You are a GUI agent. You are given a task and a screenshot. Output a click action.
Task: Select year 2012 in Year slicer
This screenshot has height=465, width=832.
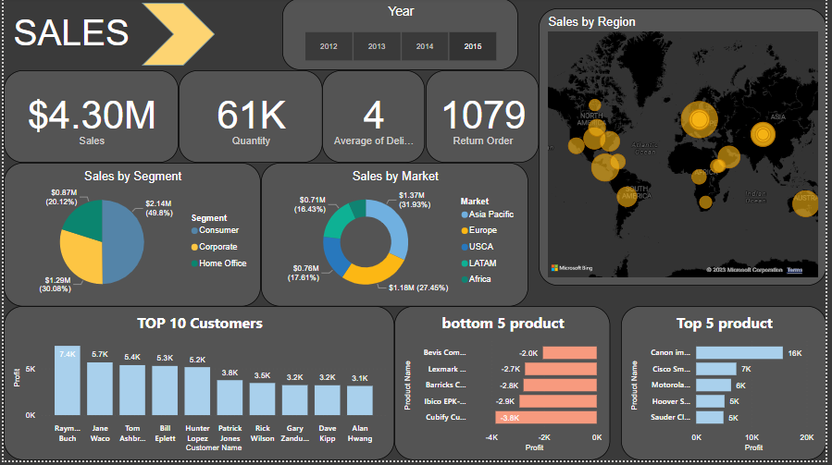pyautogui.click(x=329, y=46)
